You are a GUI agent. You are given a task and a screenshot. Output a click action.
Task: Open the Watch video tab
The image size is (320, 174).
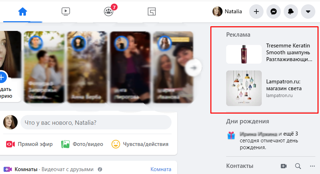click(x=66, y=12)
